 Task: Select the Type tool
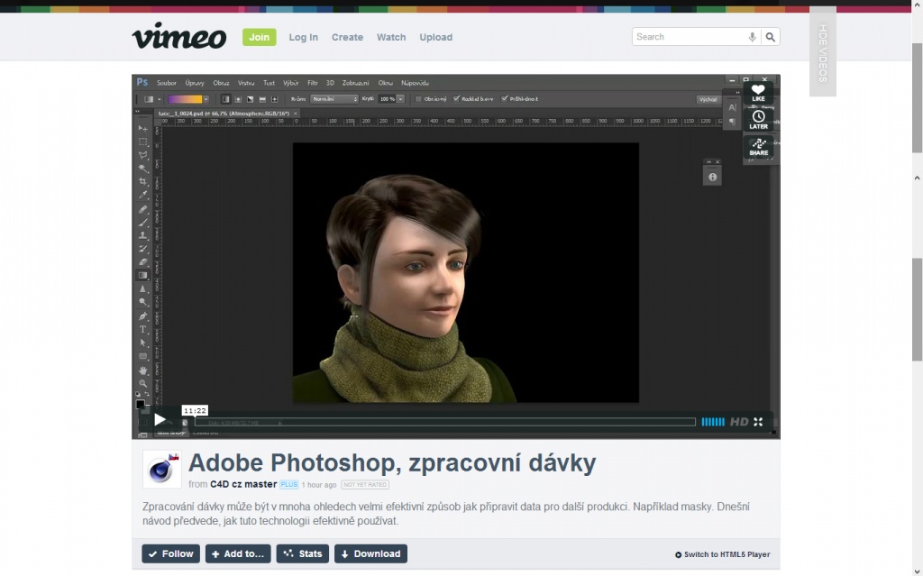coord(142,329)
